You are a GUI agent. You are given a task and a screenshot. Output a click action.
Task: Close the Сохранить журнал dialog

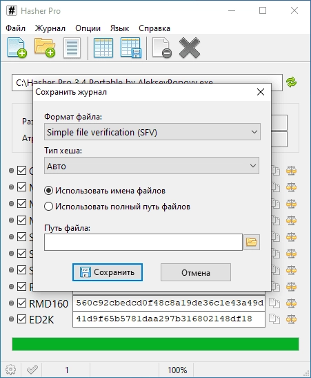261,92
